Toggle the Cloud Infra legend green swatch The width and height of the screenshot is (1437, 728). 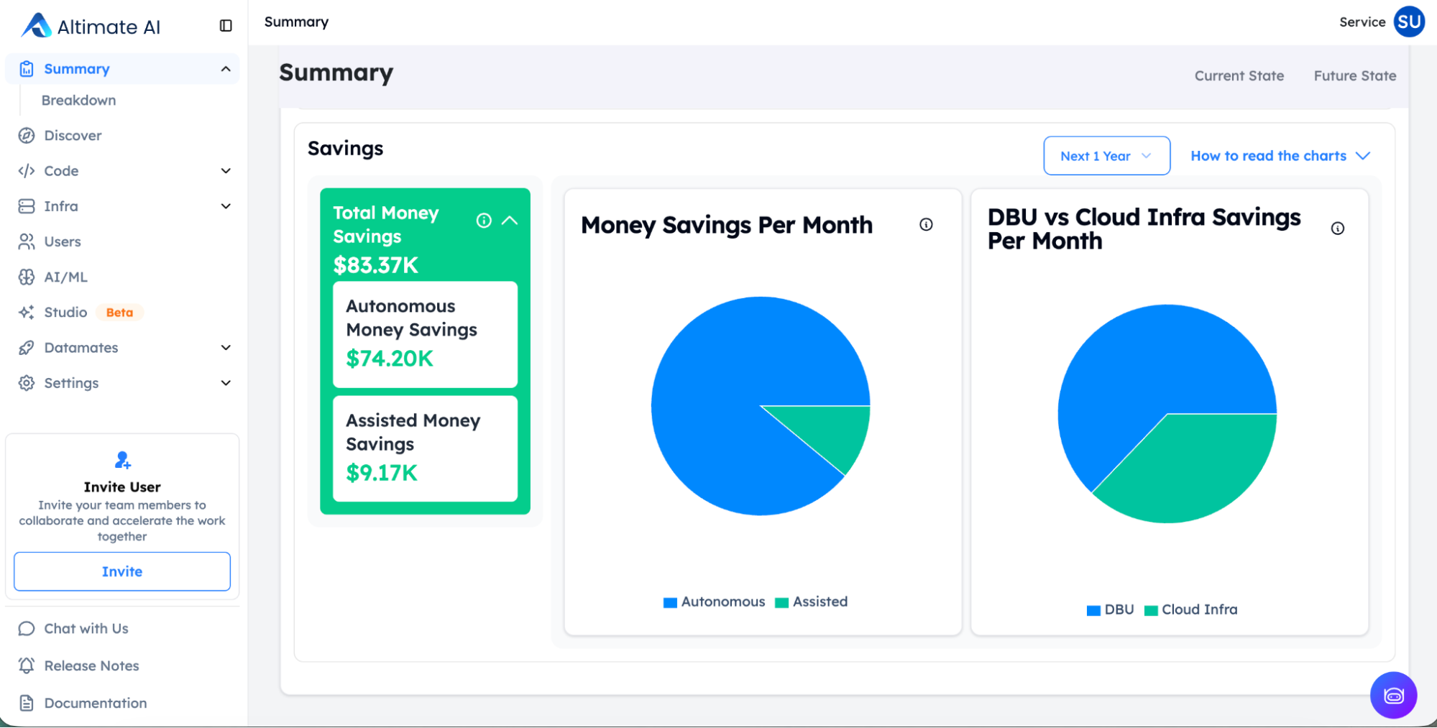click(1151, 611)
